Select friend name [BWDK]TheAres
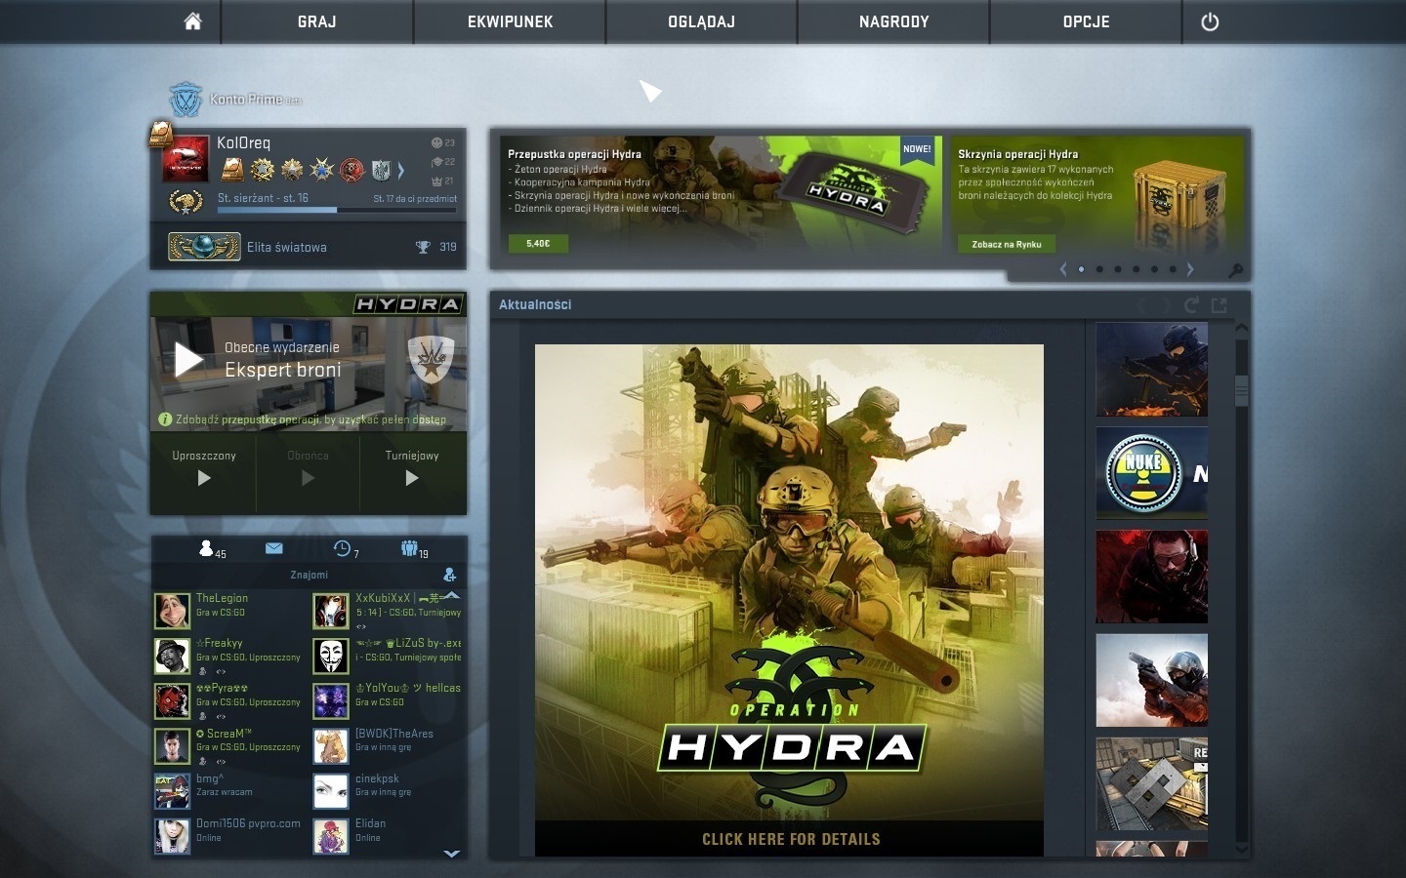The height and width of the screenshot is (878, 1406). coord(394,734)
